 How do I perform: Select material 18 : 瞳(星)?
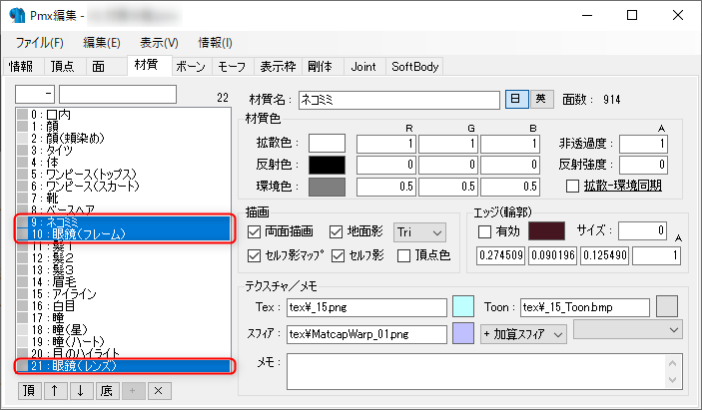tap(123, 330)
